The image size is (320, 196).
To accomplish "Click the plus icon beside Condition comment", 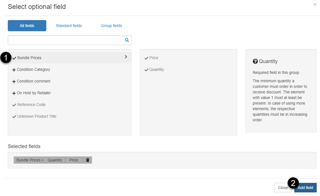I will point(14,81).
